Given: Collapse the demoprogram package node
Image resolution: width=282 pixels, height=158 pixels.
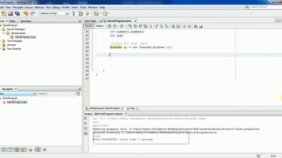Looking at the screenshot, I should (x=4, y=33).
